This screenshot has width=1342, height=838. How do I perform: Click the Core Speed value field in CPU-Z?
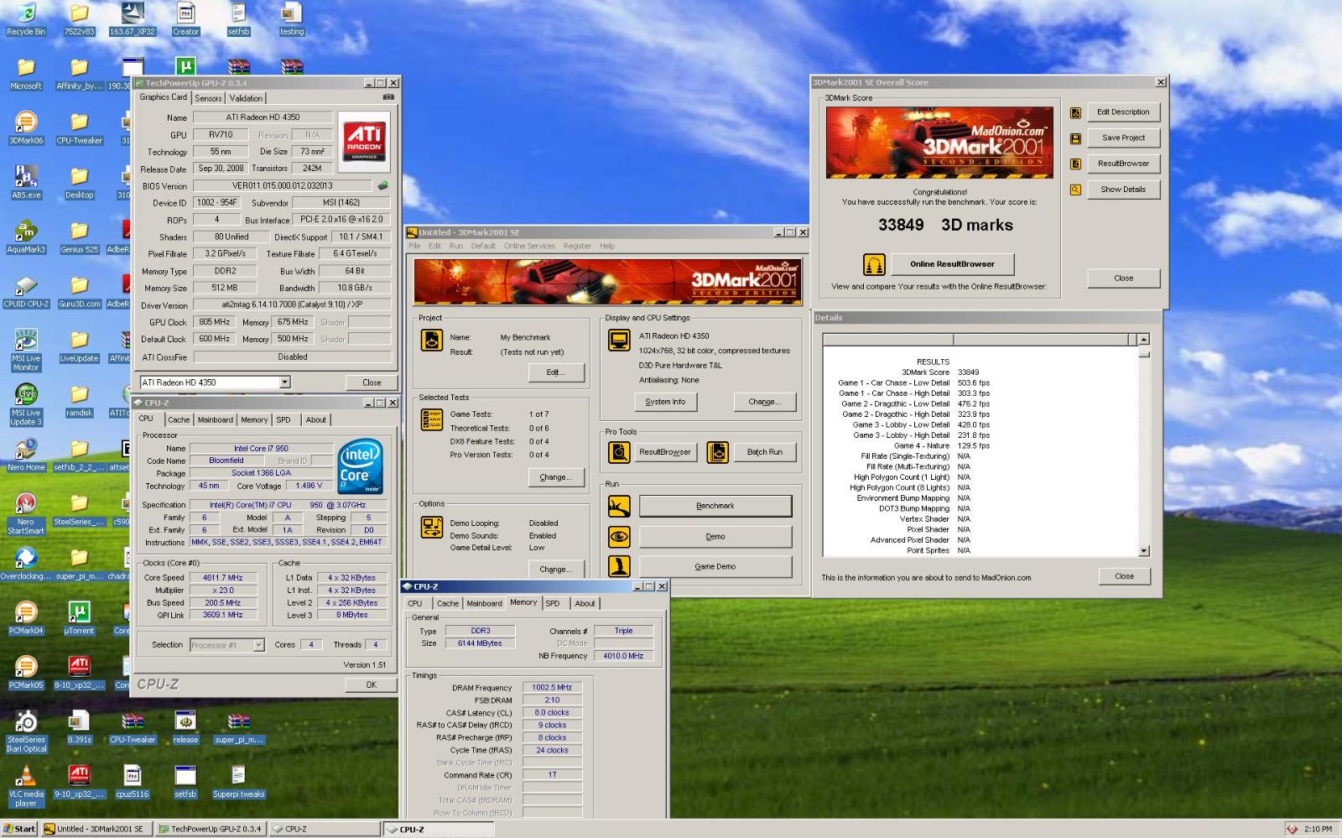click(222, 578)
